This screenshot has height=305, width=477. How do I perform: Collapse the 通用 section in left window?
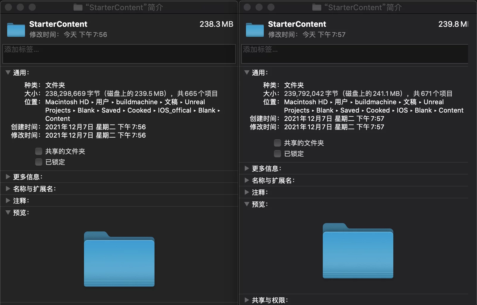(8, 72)
